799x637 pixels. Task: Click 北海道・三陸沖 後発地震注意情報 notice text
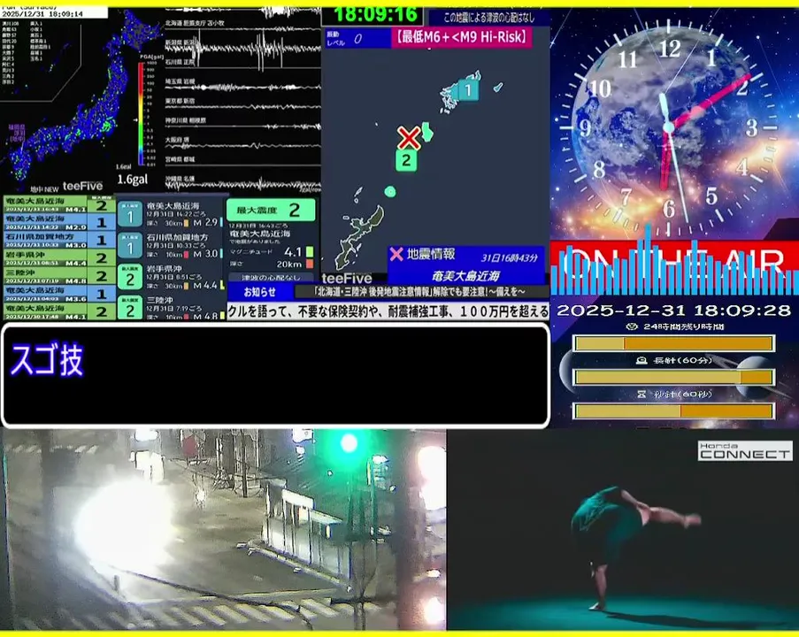coord(420,292)
